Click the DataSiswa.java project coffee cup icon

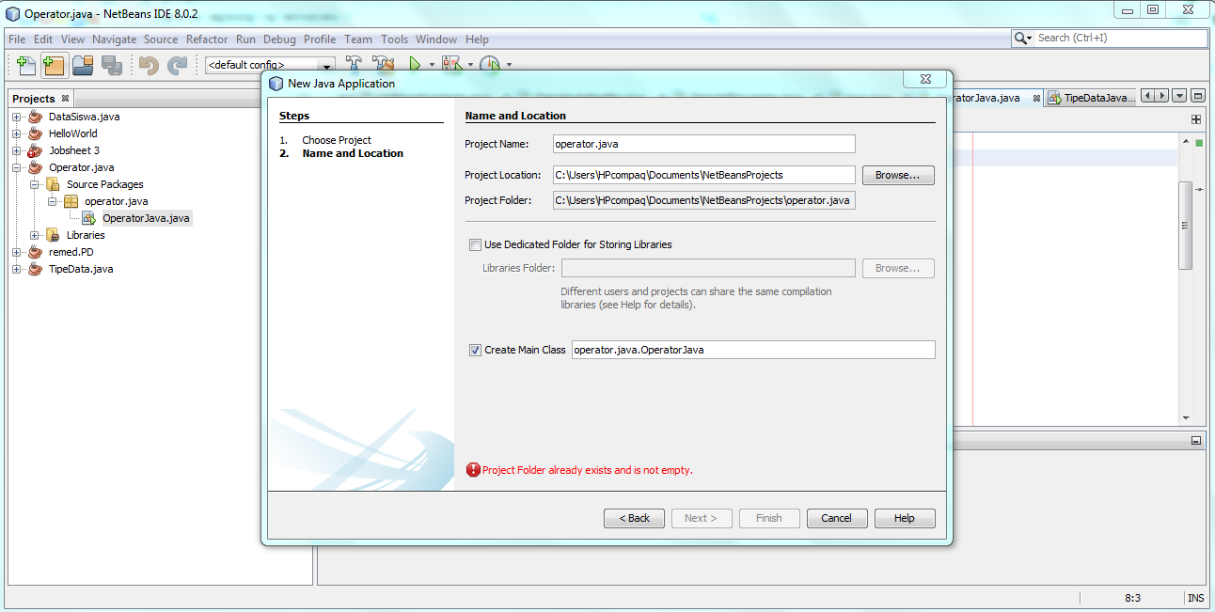click(36, 117)
